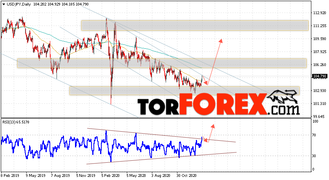Open the USDJPY chart dropdown triangle
The width and height of the screenshot is (329, 180).
[x=4, y=4]
